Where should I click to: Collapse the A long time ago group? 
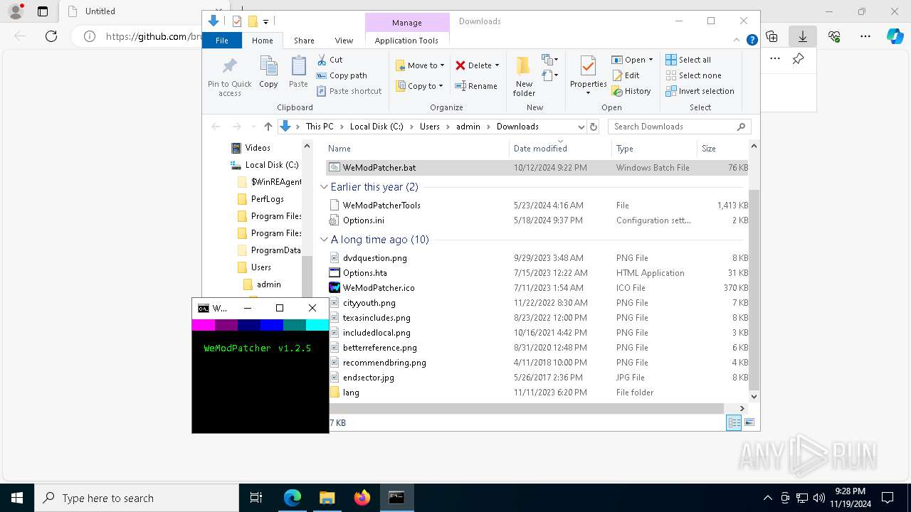tap(324, 240)
